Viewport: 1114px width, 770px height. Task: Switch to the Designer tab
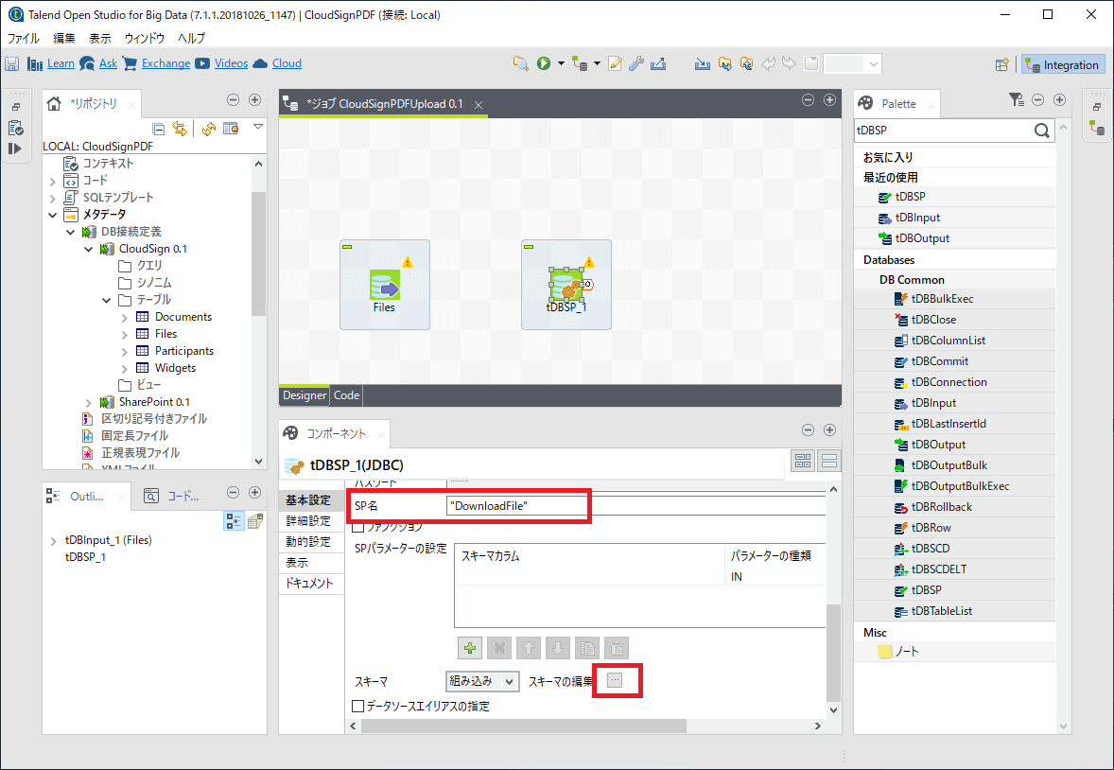305,395
